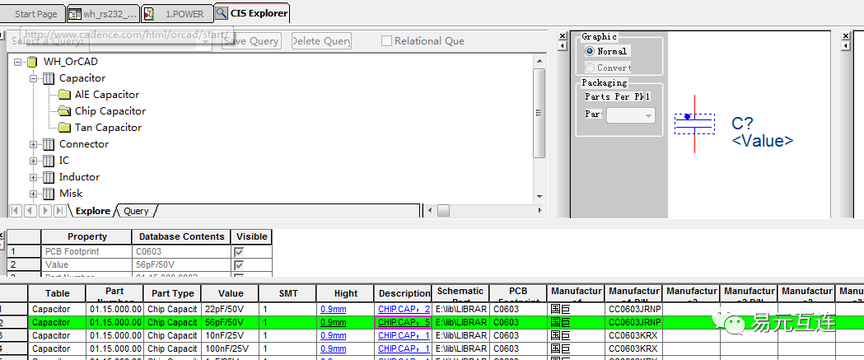Select the CC0603KRX cell in 10nF/25V row
Viewport: 864px width, 360px height.
click(633, 336)
